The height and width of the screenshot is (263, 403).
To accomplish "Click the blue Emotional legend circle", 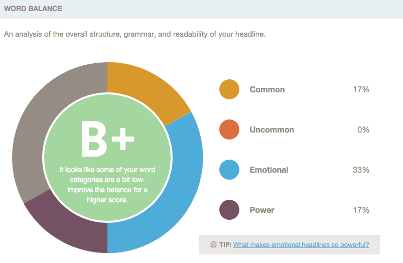I will click(229, 170).
